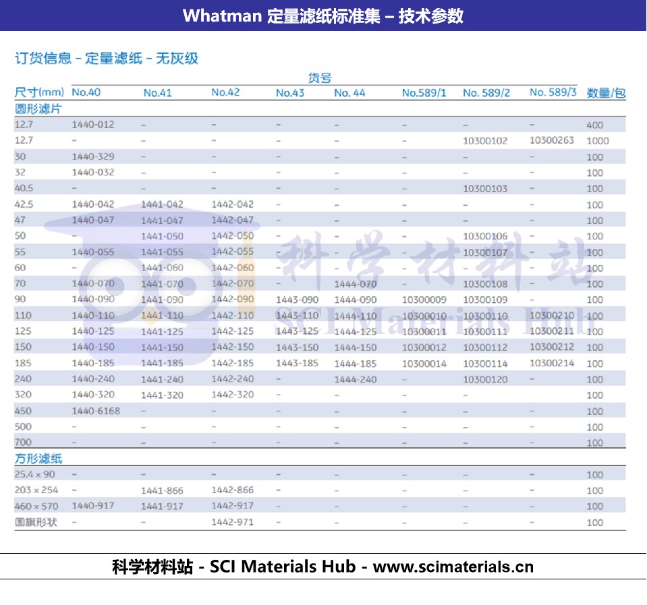The image size is (647, 605).
Task: Click part number '1440-032'
Action: [x=93, y=173]
